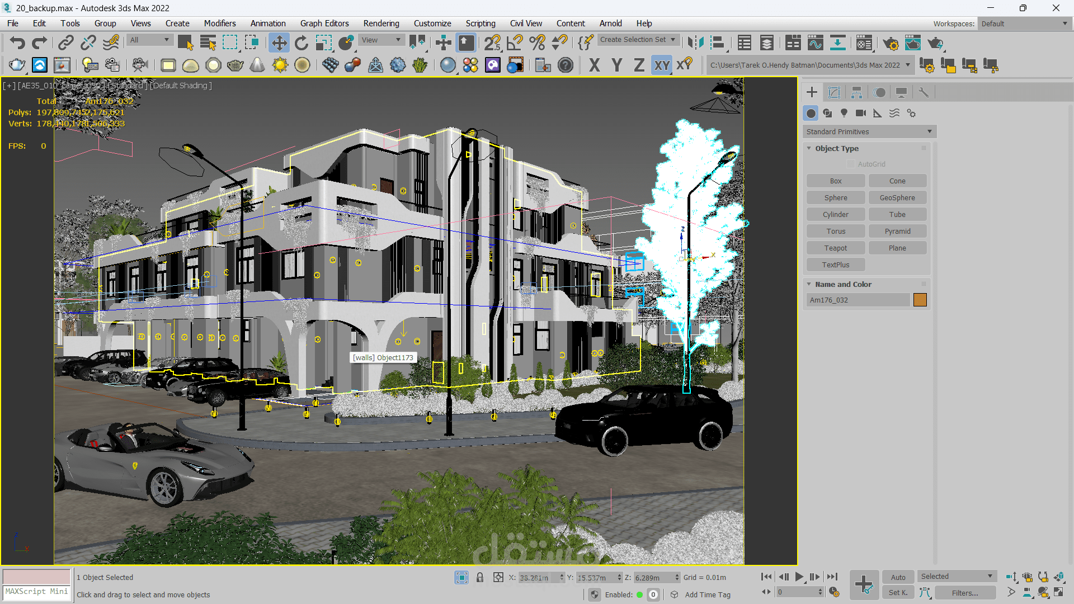Click the Mirror tool icon
The height and width of the screenshot is (604, 1074).
click(x=695, y=43)
